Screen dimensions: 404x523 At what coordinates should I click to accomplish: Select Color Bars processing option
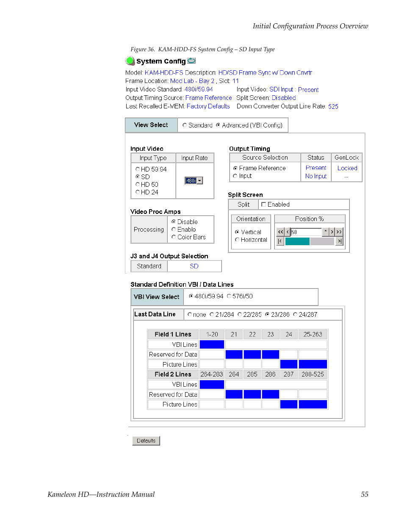(x=174, y=237)
